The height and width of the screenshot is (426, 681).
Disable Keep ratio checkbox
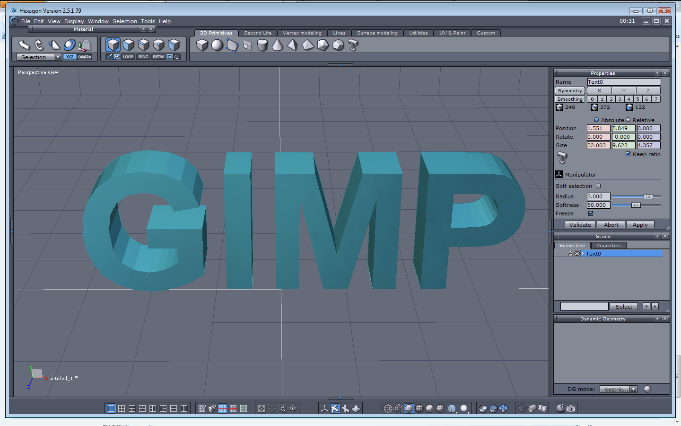(x=628, y=154)
